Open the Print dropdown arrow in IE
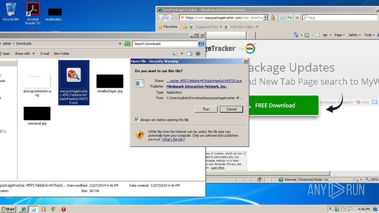379x213 pixels. [x=330, y=35]
